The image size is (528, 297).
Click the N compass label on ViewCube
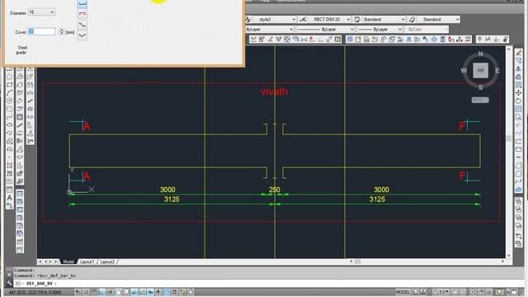point(480,54)
